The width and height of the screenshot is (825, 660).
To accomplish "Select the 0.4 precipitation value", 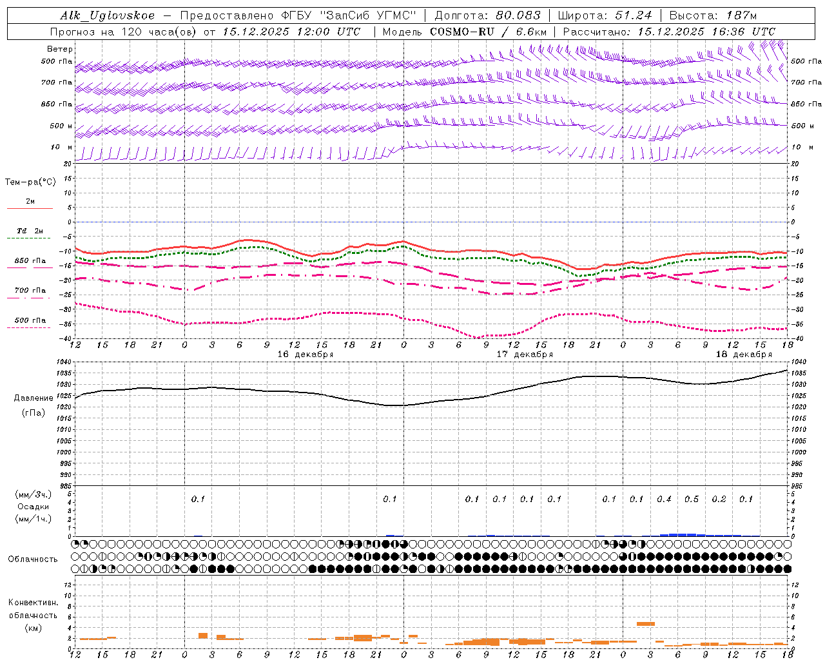I will 664,499.
